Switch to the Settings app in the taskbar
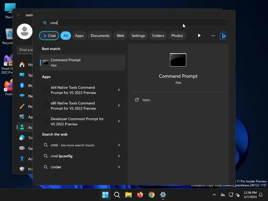268x201 pixels. point(163,195)
